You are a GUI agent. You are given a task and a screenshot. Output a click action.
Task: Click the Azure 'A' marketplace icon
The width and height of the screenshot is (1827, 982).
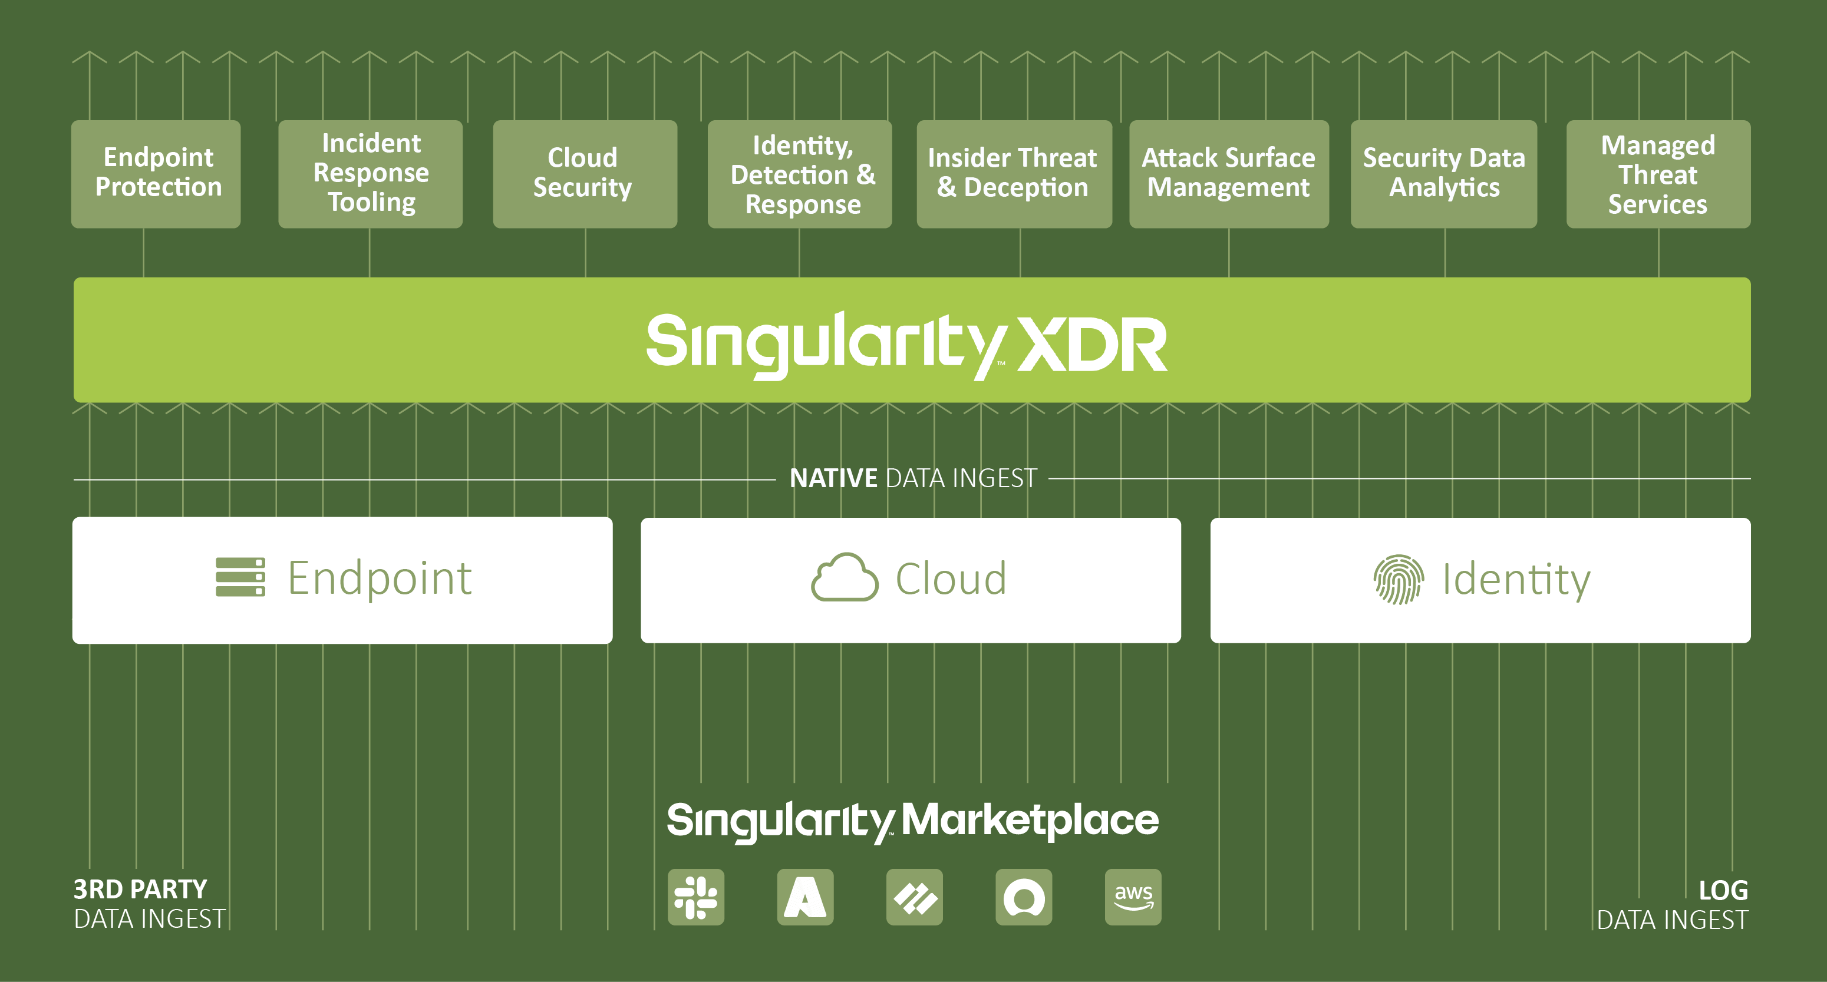click(805, 897)
